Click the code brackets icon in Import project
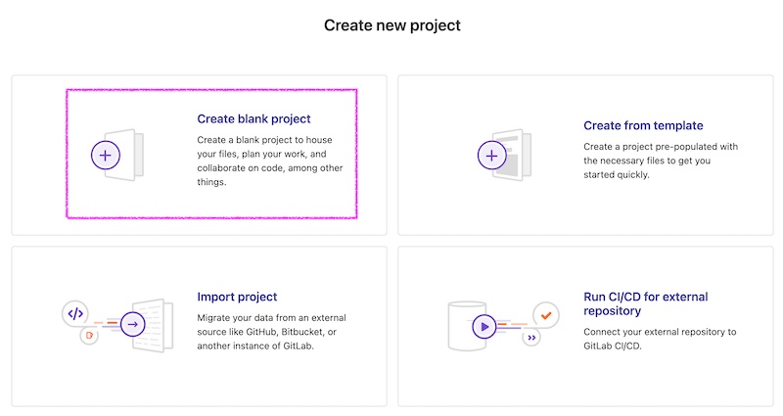783x416 pixels. (75, 313)
